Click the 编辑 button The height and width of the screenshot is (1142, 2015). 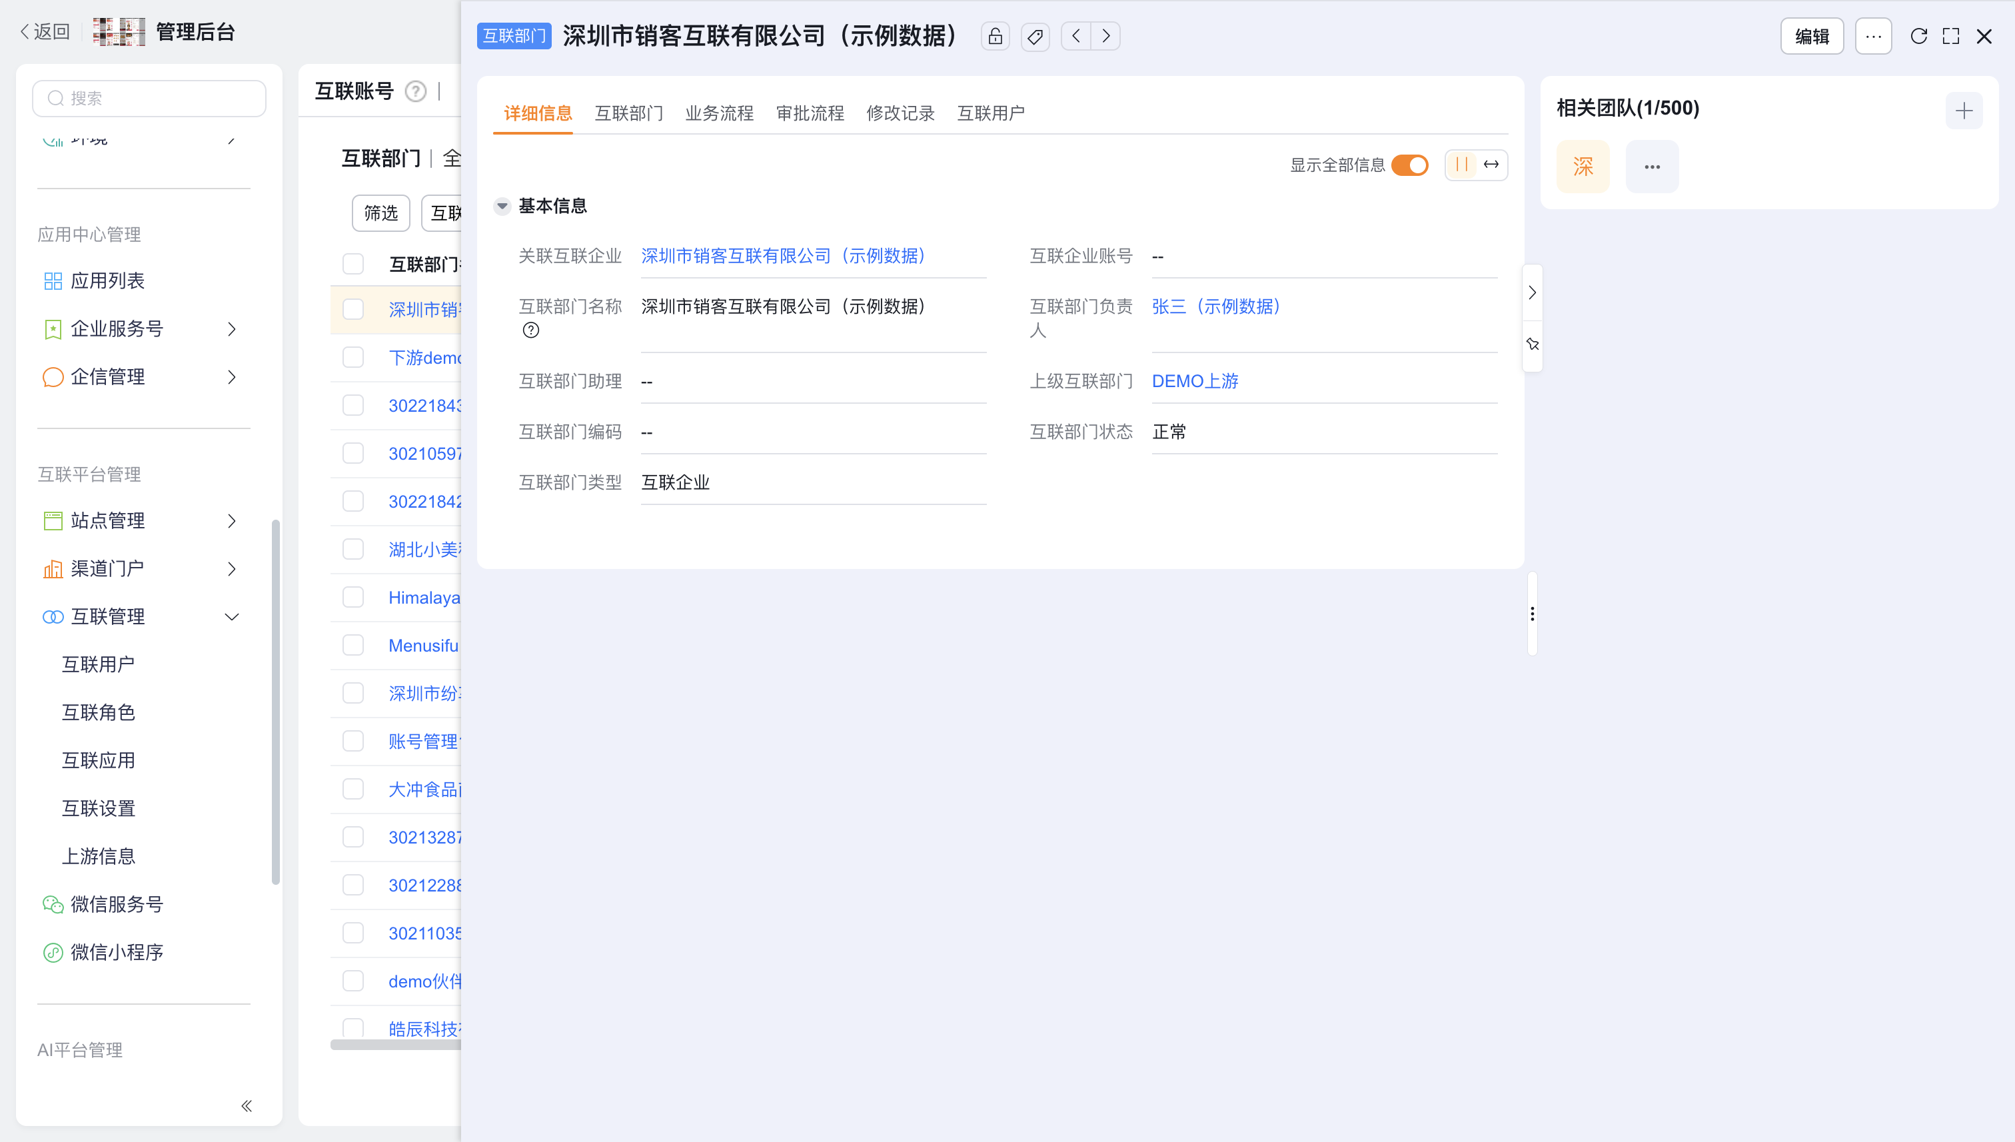tap(1812, 36)
